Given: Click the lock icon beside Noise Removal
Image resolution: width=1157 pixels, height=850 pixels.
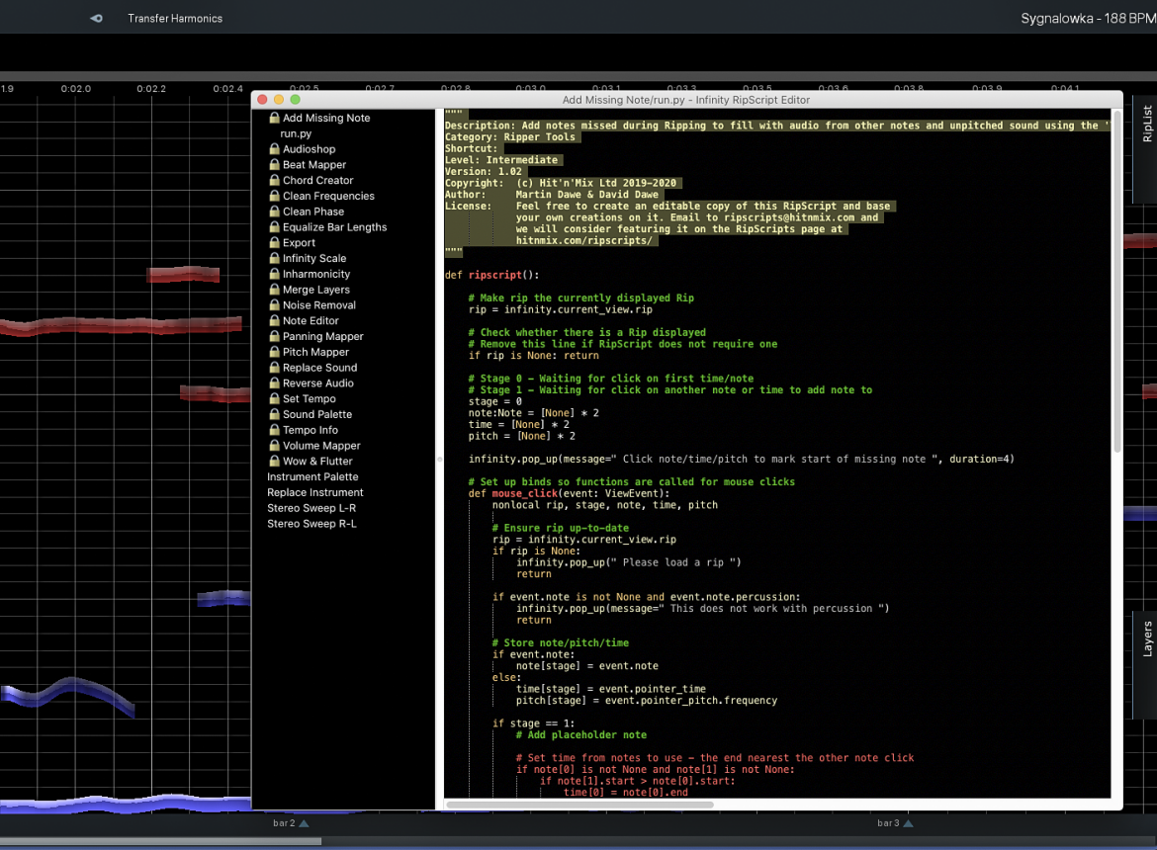Looking at the screenshot, I should [x=274, y=304].
